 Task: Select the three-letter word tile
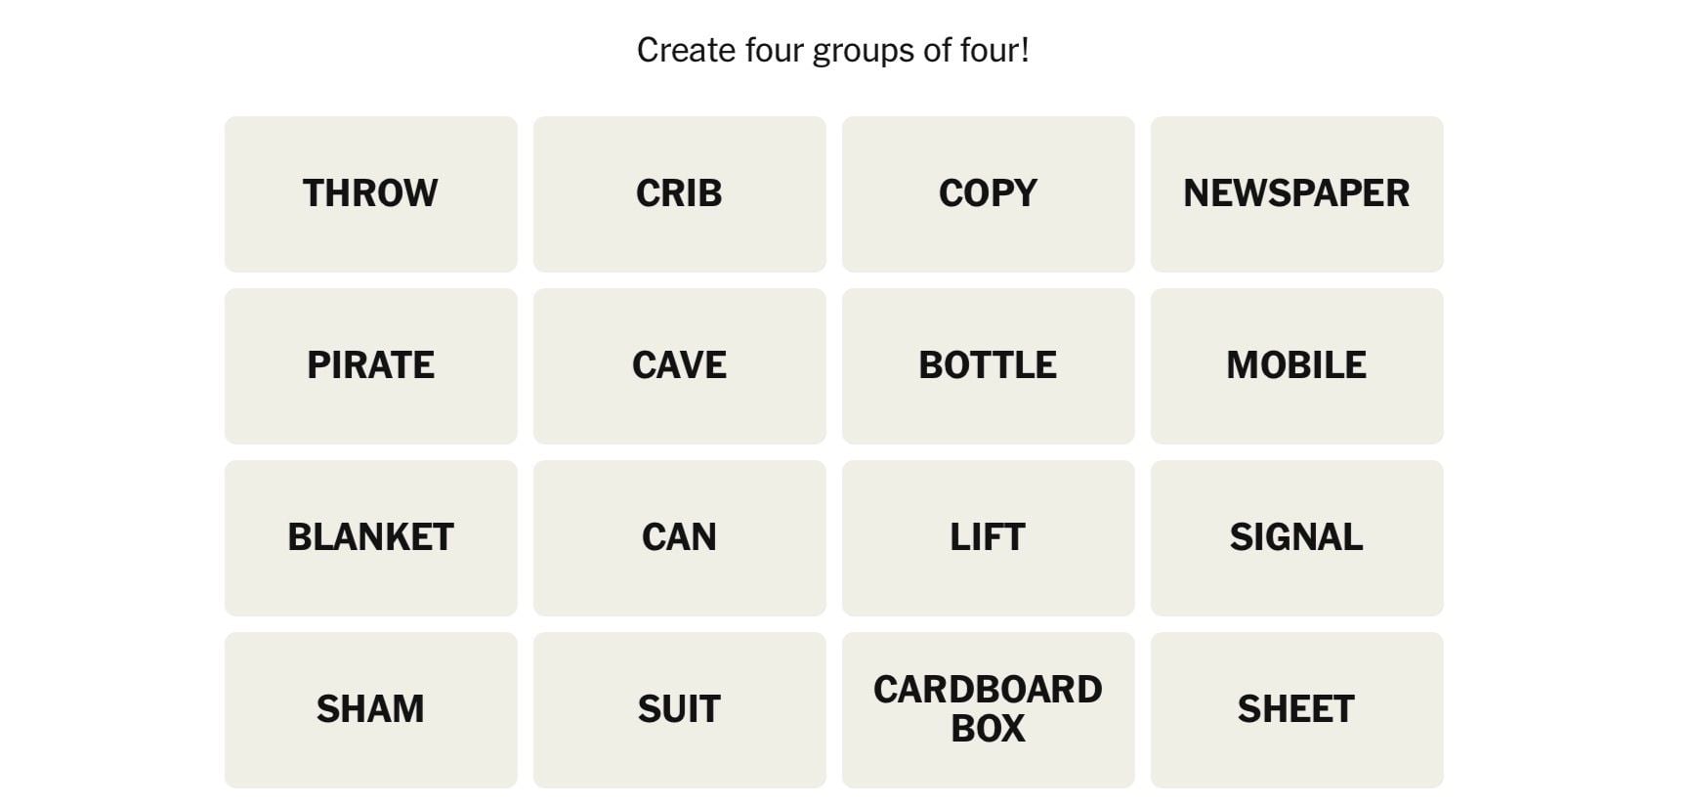pyautogui.click(x=679, y=537)
